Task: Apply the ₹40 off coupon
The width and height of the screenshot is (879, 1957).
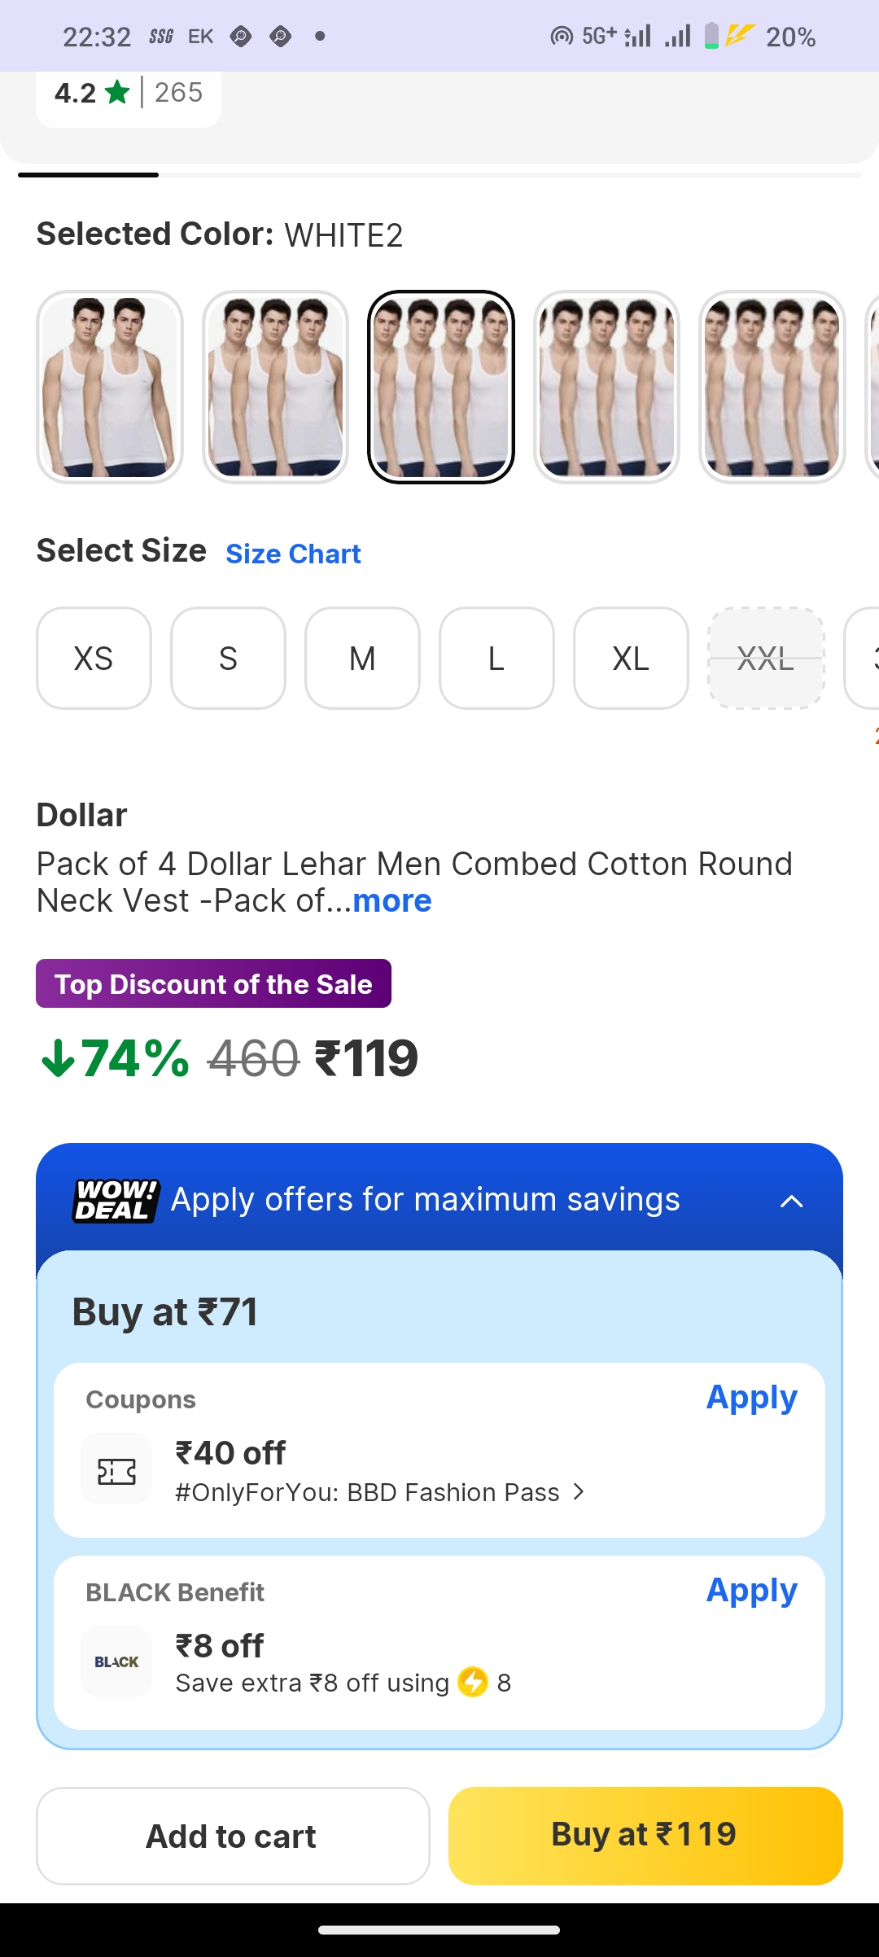Action: (751, 1398)
